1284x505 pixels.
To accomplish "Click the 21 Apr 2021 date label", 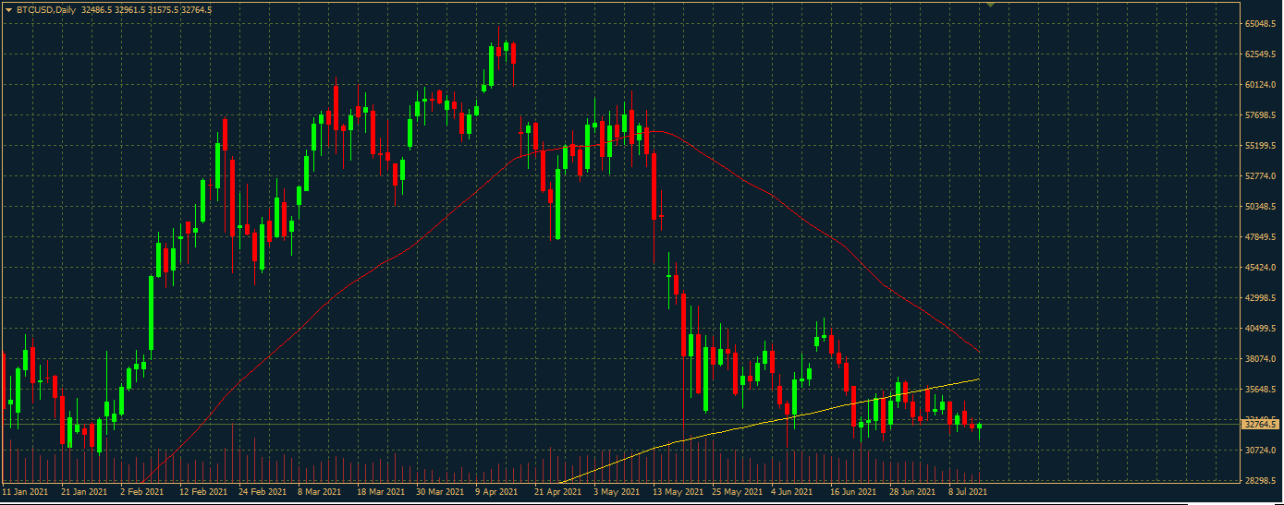I will pos(557,493).
